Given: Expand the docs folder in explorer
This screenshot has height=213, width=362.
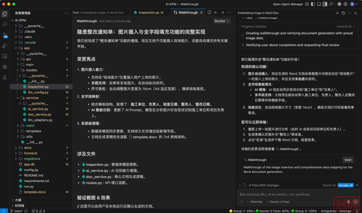Looking at the screenshot, I should pos(27,148).
